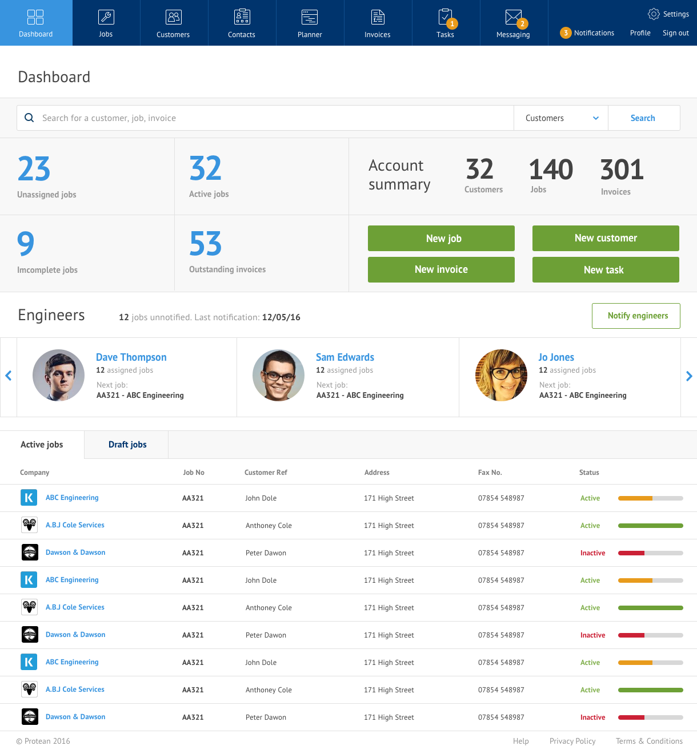Click the Help footer link
The height and width of the screenshot is (750, 697).
(x=521, y=741)
